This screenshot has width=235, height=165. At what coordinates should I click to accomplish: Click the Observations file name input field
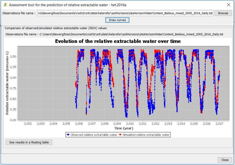(x=125, y=13)
